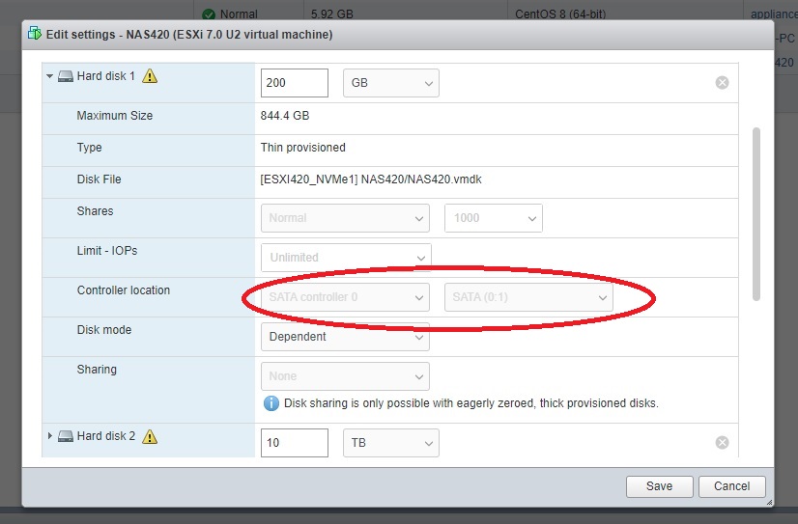Click the Disk mode label

point(103,330)
